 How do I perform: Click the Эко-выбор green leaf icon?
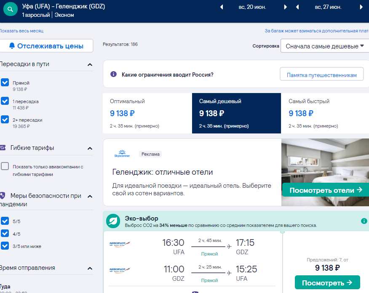[113, 221]
